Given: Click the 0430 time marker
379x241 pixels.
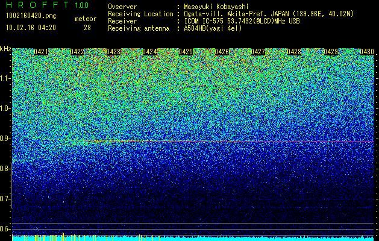Looking at the screenshot, I should coord(367,52).
